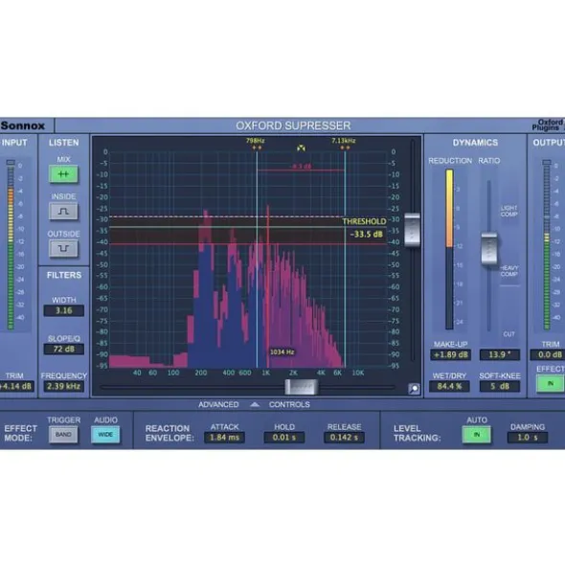Toggle AUTO level tracking IN button
This screenshot has width=565, height=566.
[x=477, y=435]
